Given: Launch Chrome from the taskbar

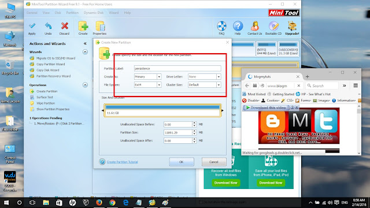Looking at the screenshot, I should (112, 203).
